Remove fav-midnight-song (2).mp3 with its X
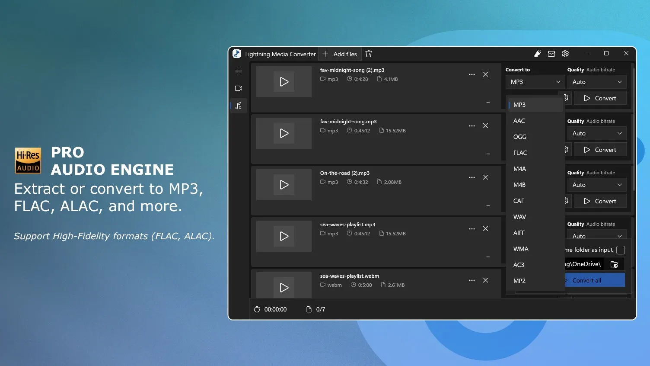Viewport: 650px width, 366px height. point(486,74)
